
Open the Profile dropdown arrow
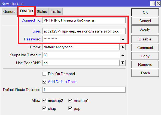(x=123, y=47)
